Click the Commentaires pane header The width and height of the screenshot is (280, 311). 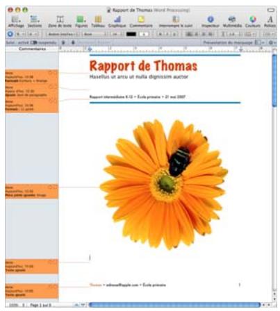click(32, 49)
